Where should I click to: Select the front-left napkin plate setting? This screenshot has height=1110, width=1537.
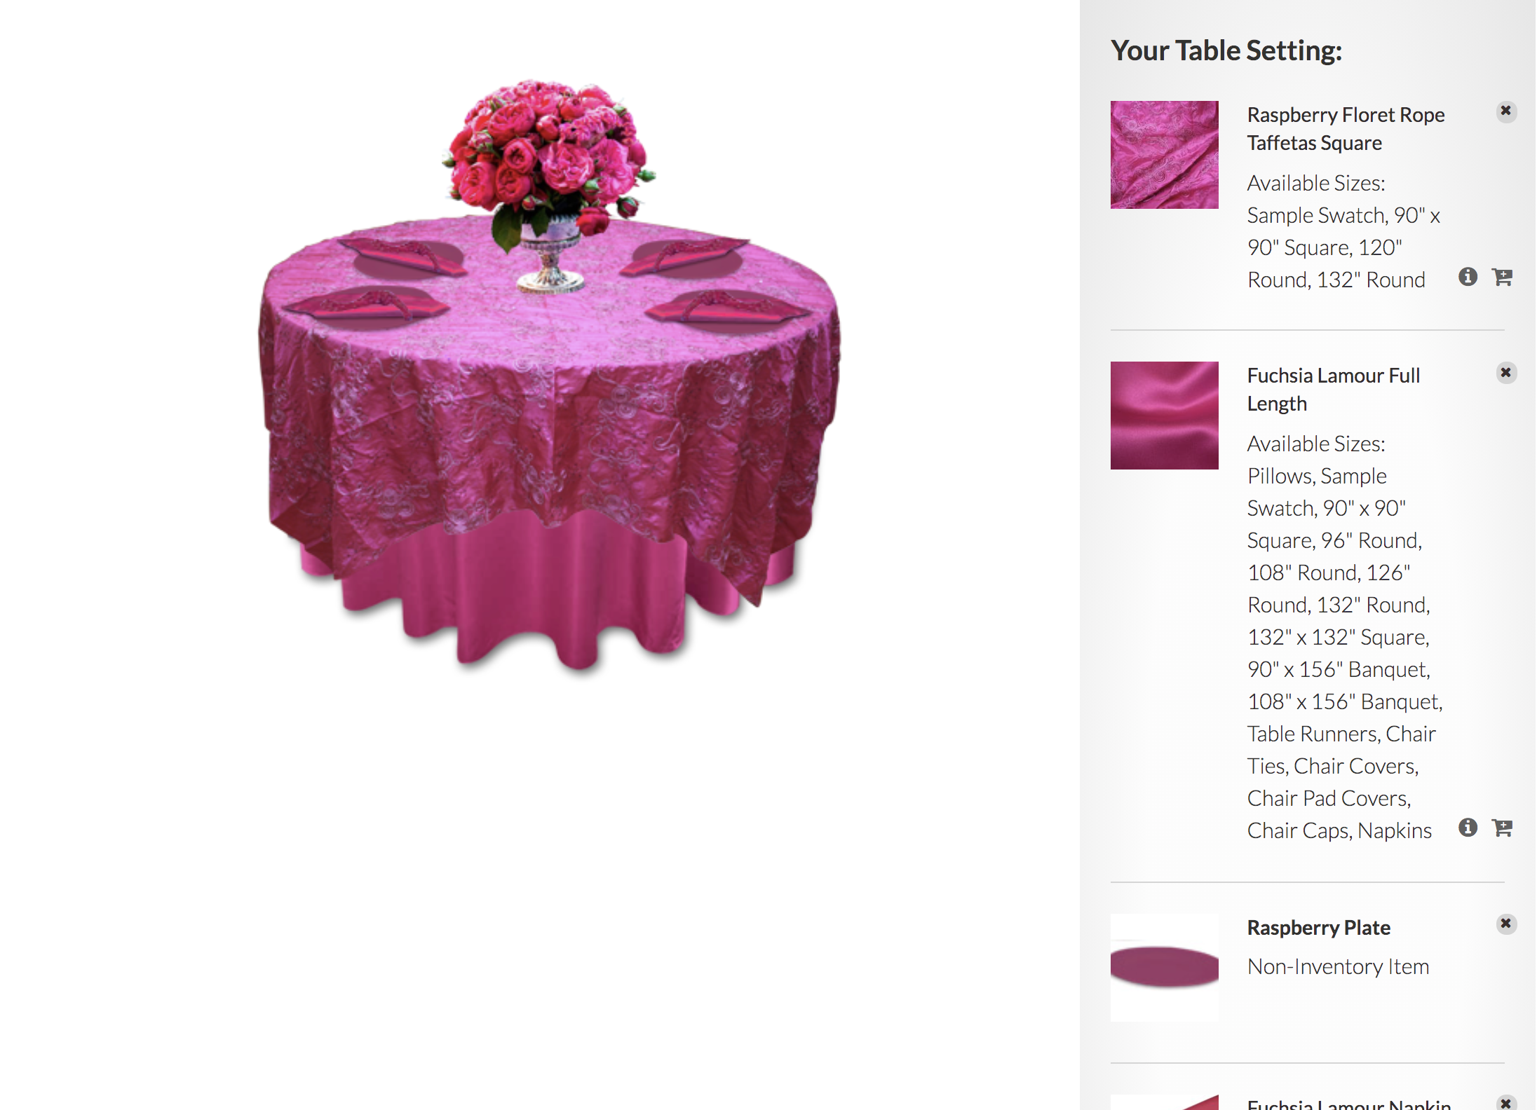coord(370,309)
